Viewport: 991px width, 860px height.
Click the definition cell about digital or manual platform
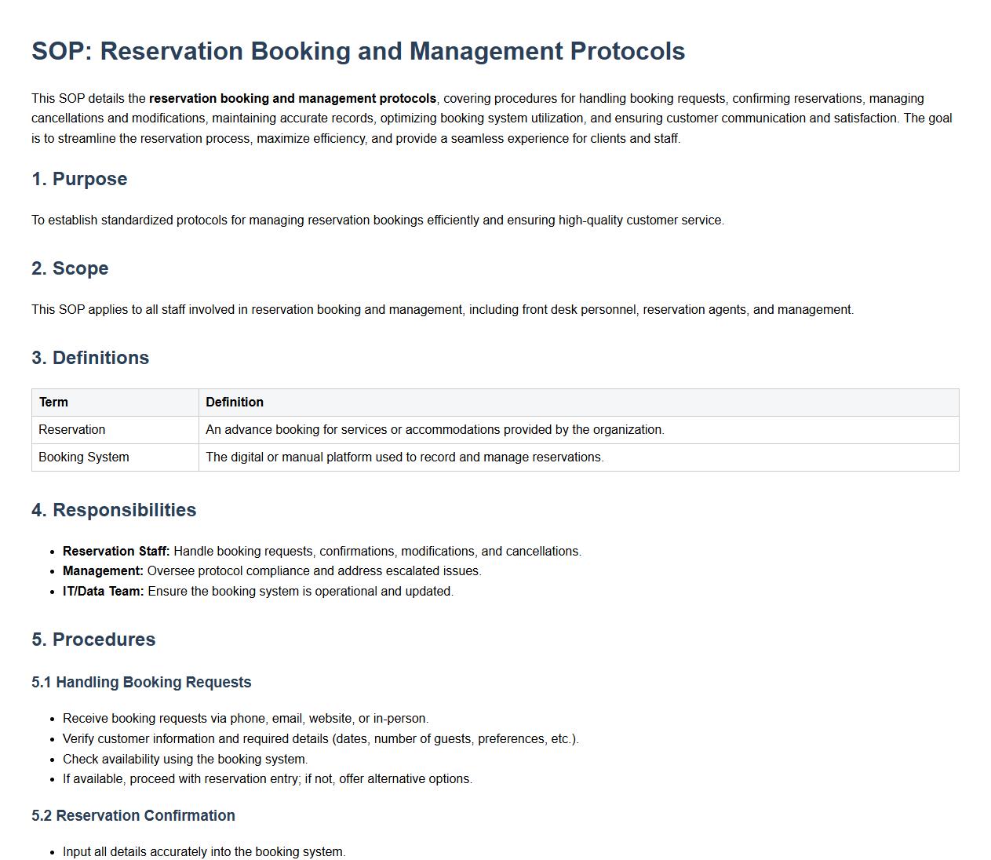(x=404, y=457)
